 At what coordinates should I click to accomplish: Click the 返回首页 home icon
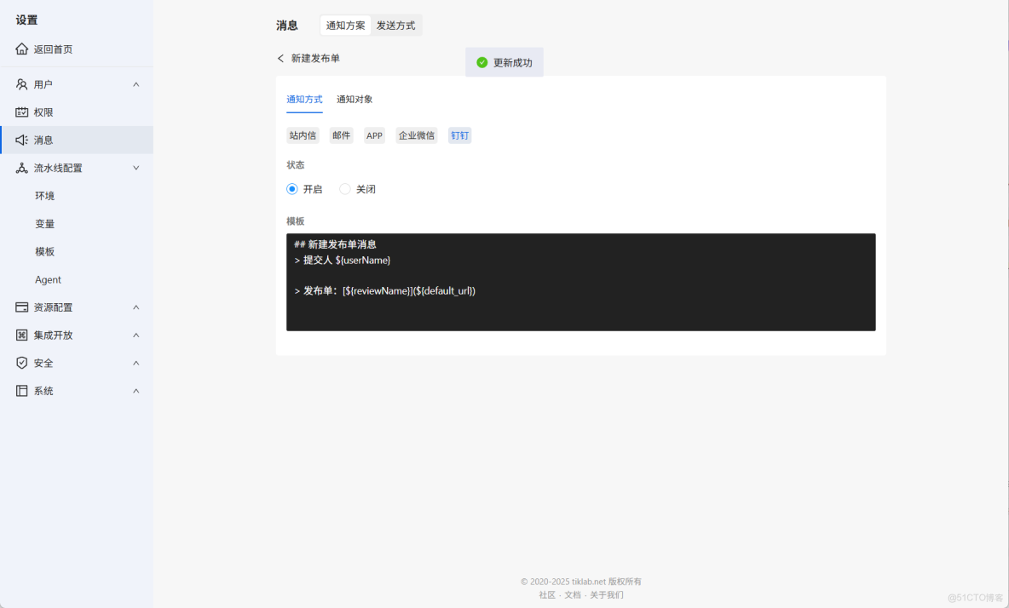[20, 49]
